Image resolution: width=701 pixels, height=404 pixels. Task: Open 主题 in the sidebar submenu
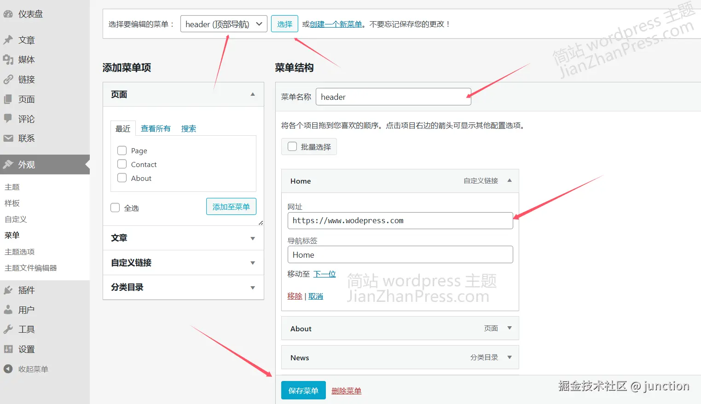point(12,187)
